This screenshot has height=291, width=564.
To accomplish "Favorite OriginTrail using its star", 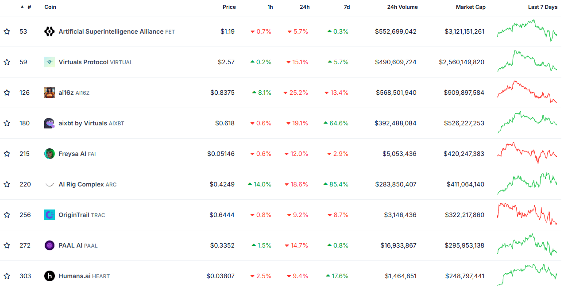I will click(7, 215).
